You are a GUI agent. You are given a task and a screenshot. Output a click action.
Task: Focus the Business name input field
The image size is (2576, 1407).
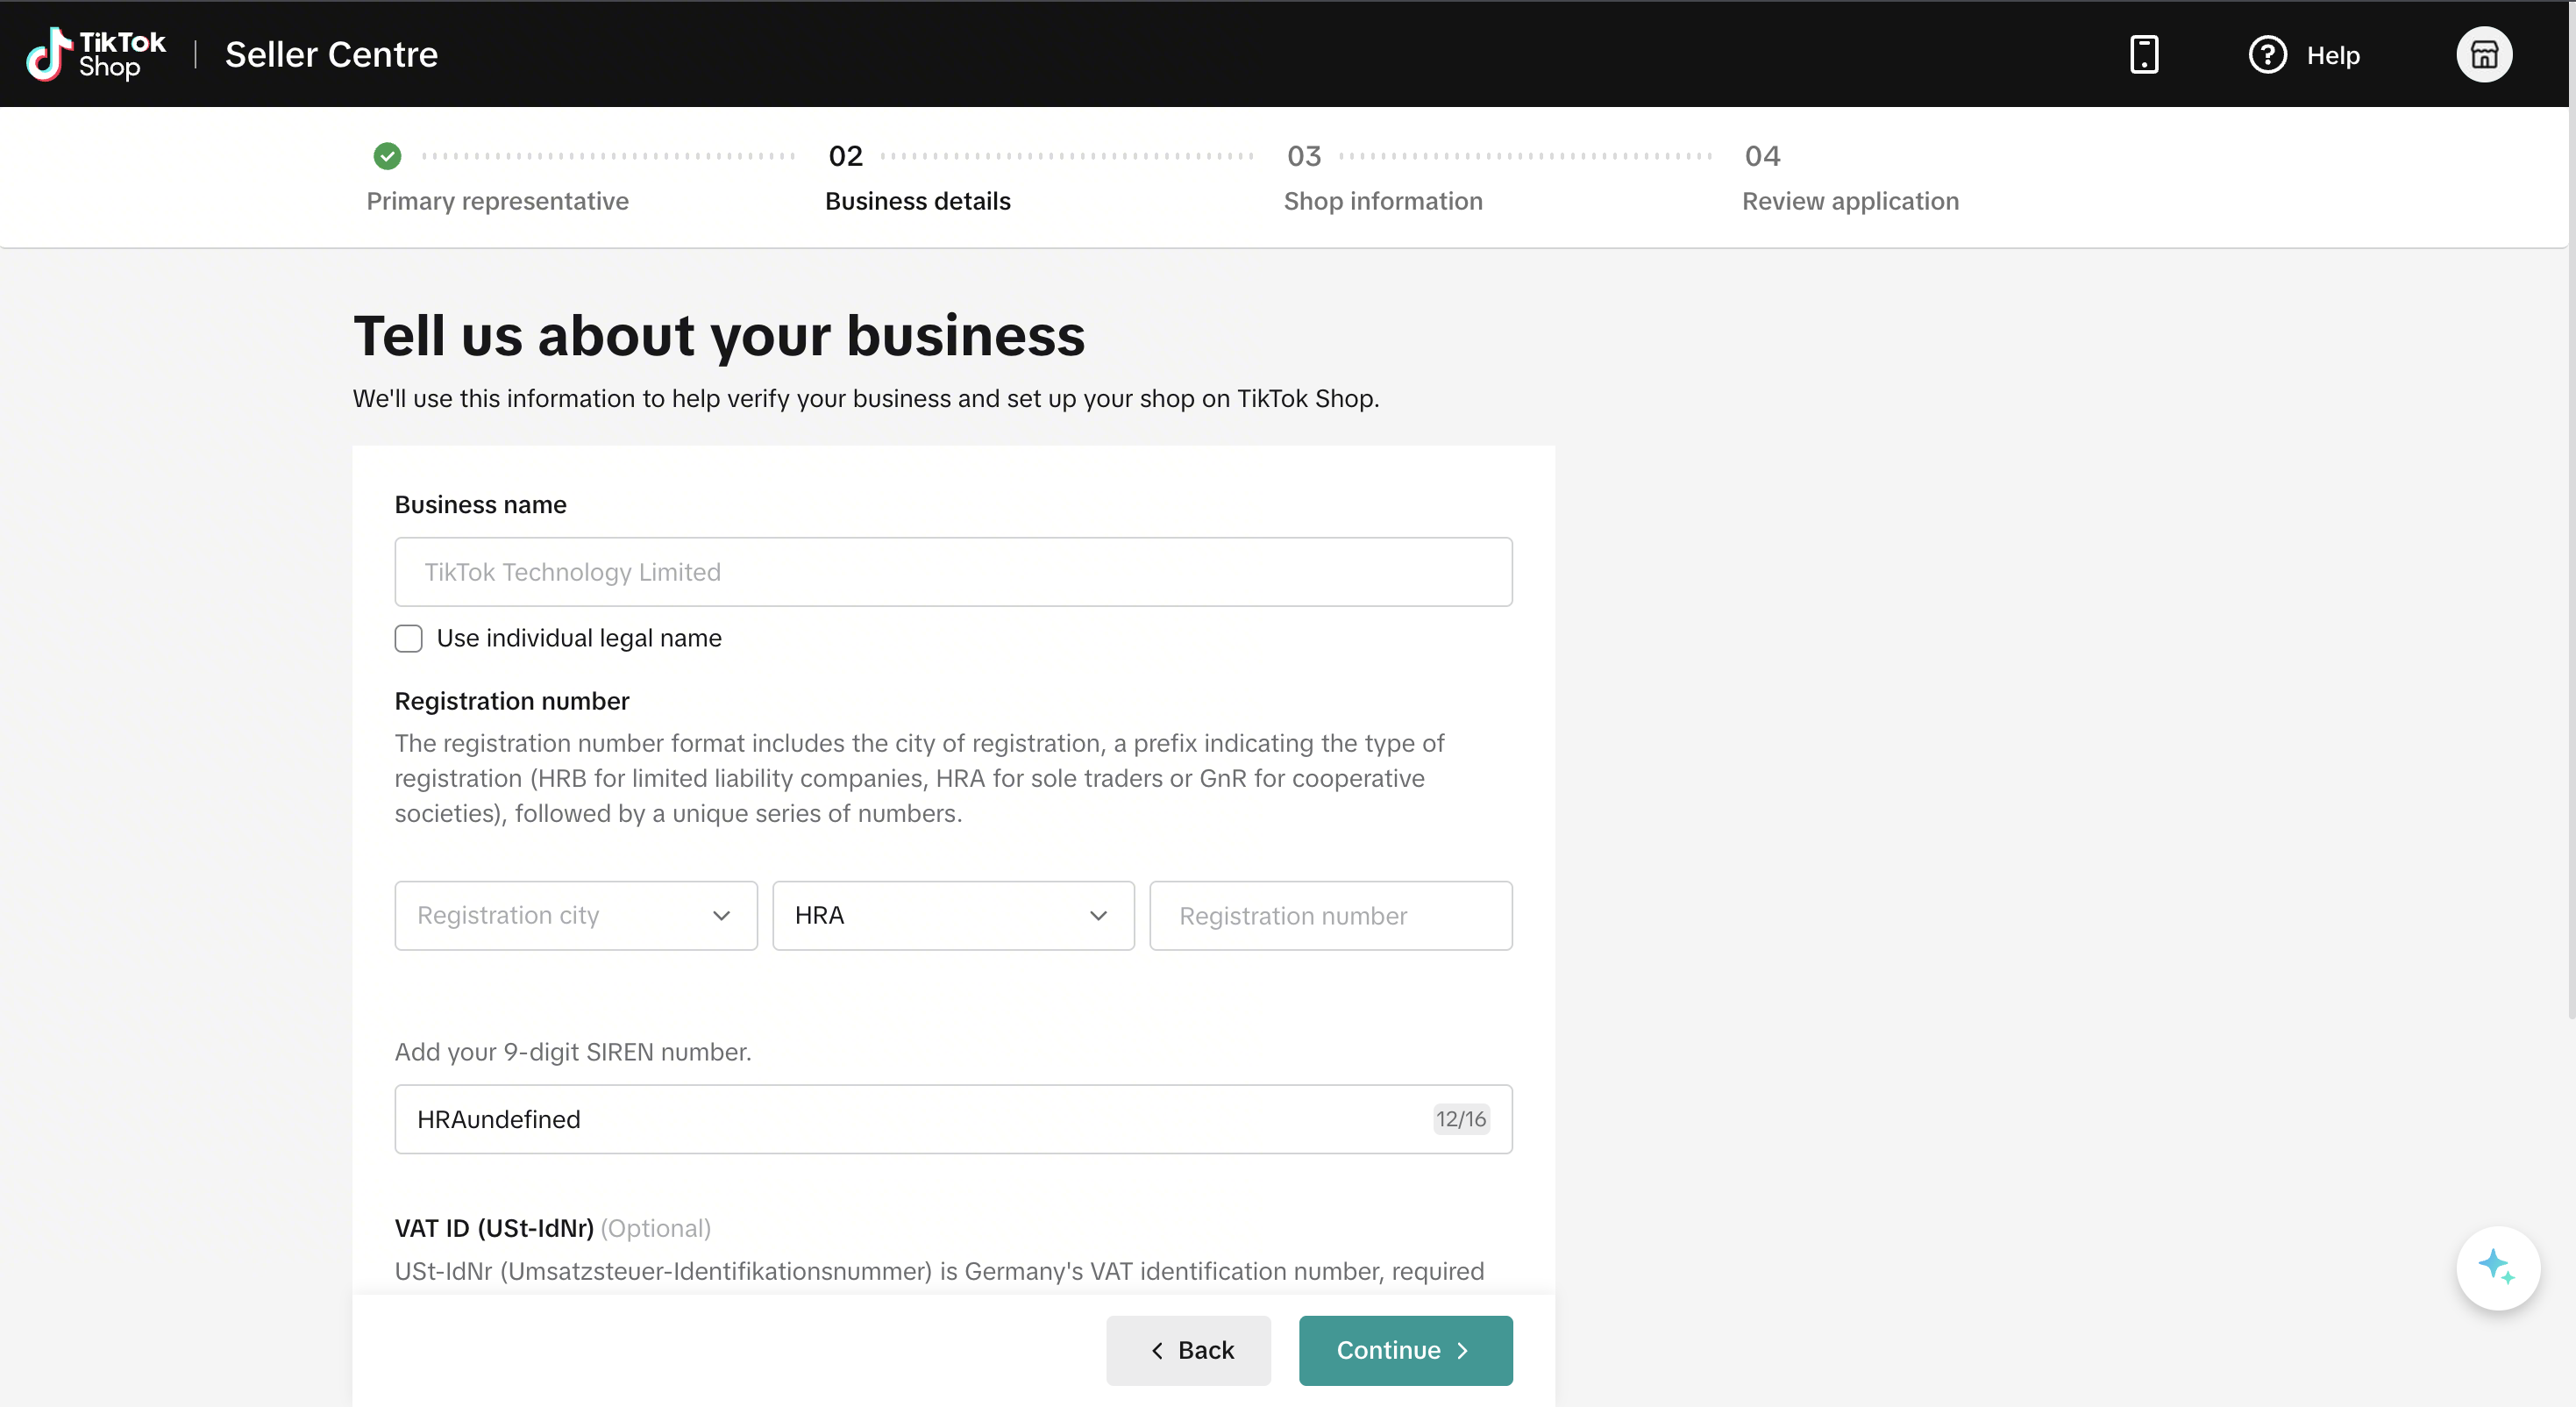pos(953,573)
